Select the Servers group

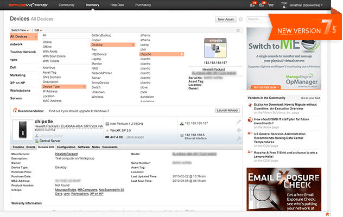click(16, 98)
